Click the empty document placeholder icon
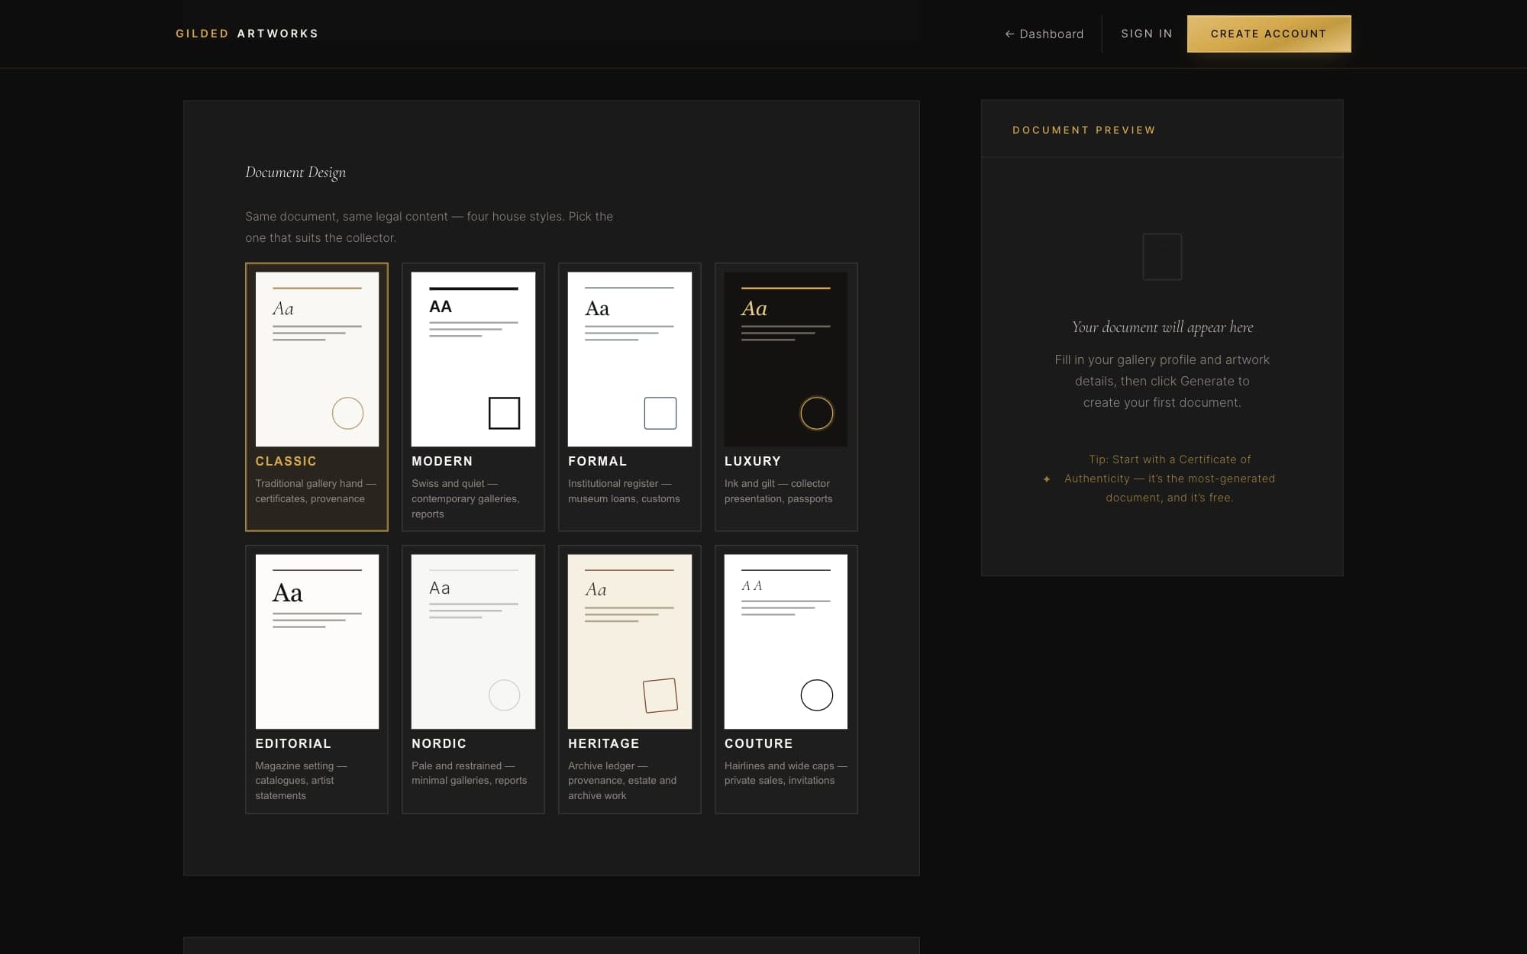This screenshot has width=1527, height=954. (x=1162, y=256)
